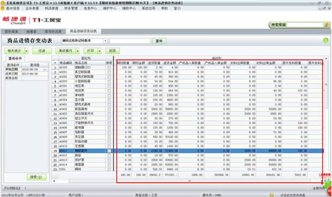Screen dimensions: 332x197
Task: Click the Chanjet 畅捷通 logo
Action: point(14,21)
